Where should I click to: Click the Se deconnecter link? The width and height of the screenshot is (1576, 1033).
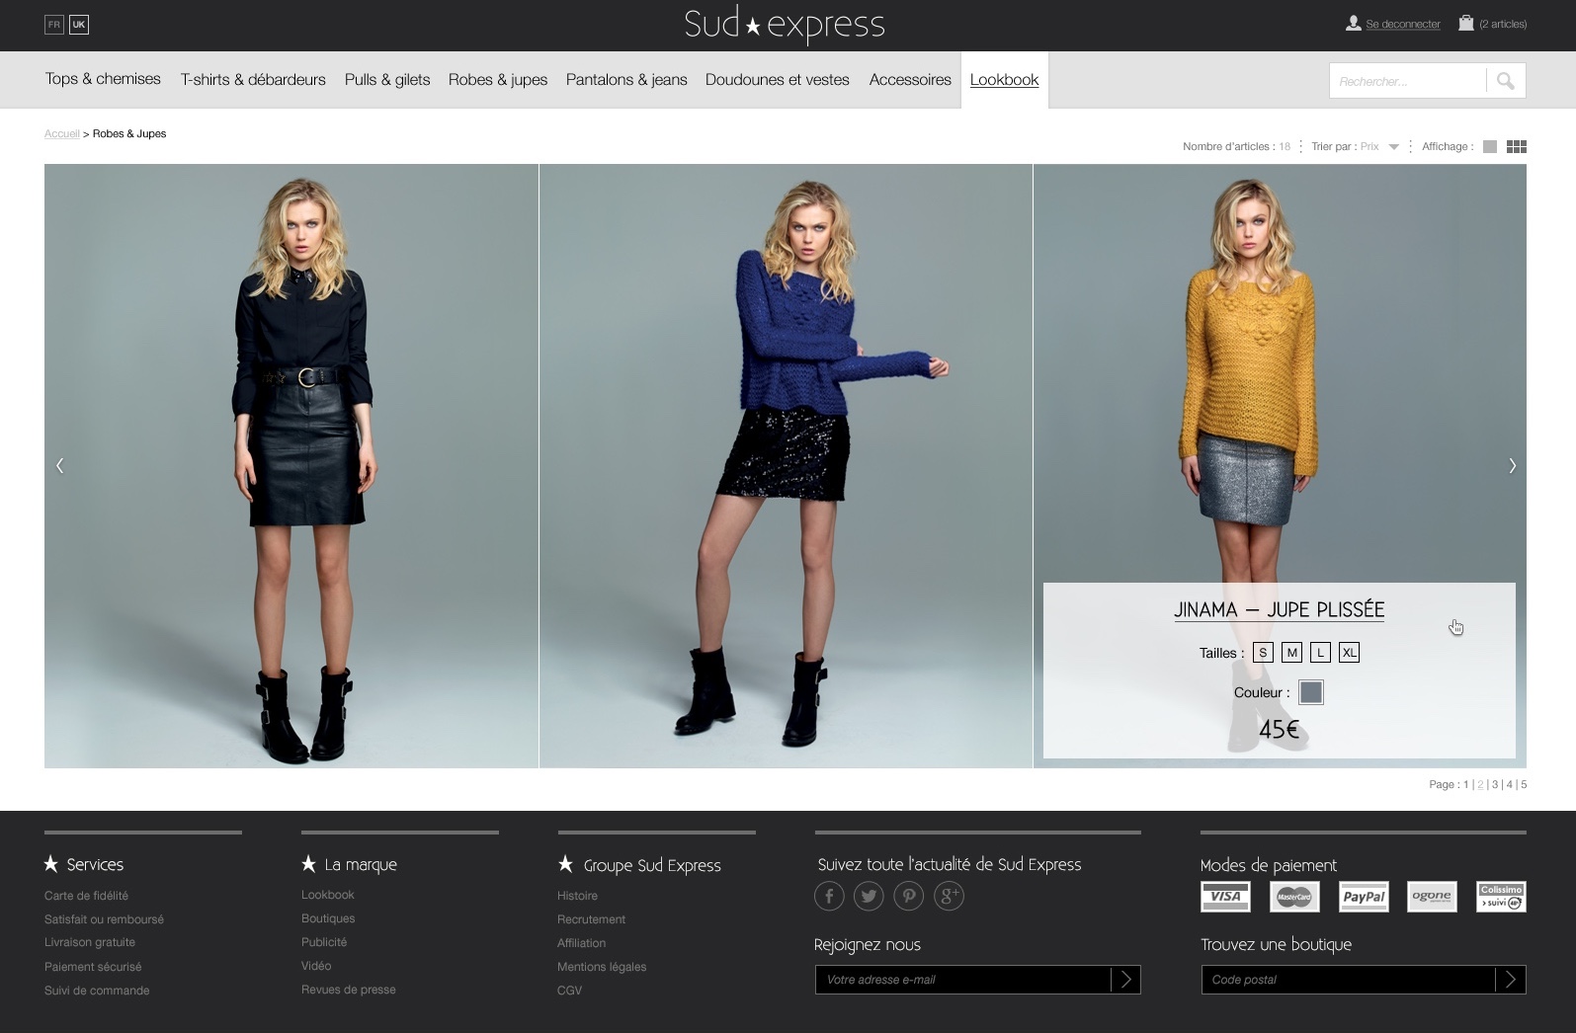point(1402,24)
